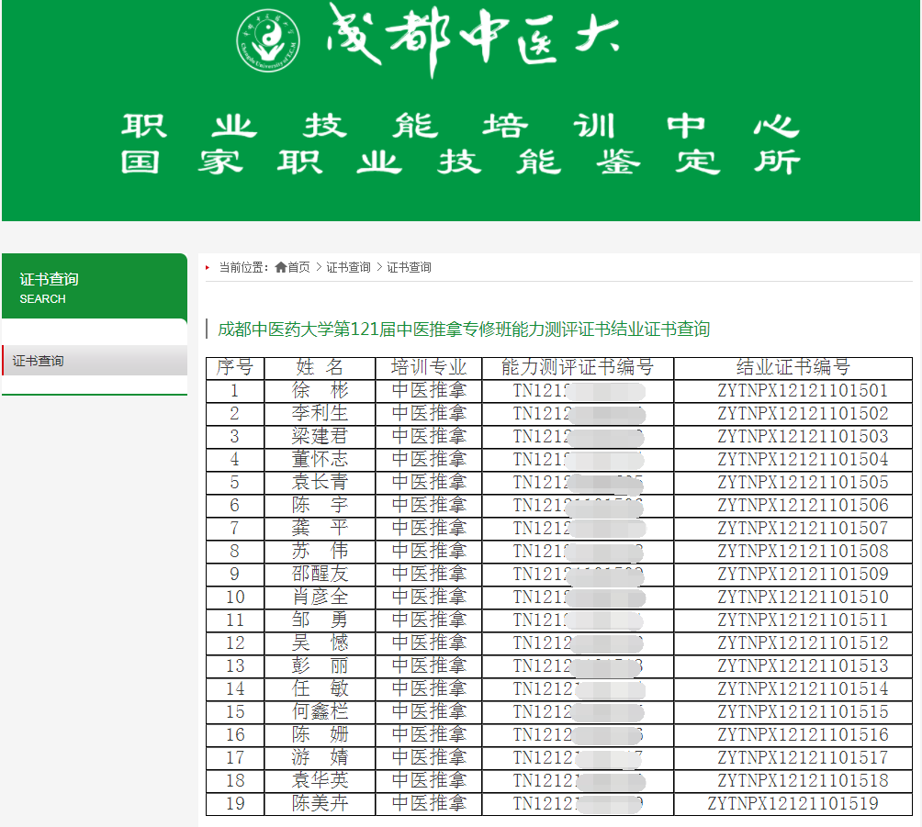Click 中医推拿 in row 1 of table
This screenshot has width=922, height=827.
pyautogui.click(x=429, y=390)
